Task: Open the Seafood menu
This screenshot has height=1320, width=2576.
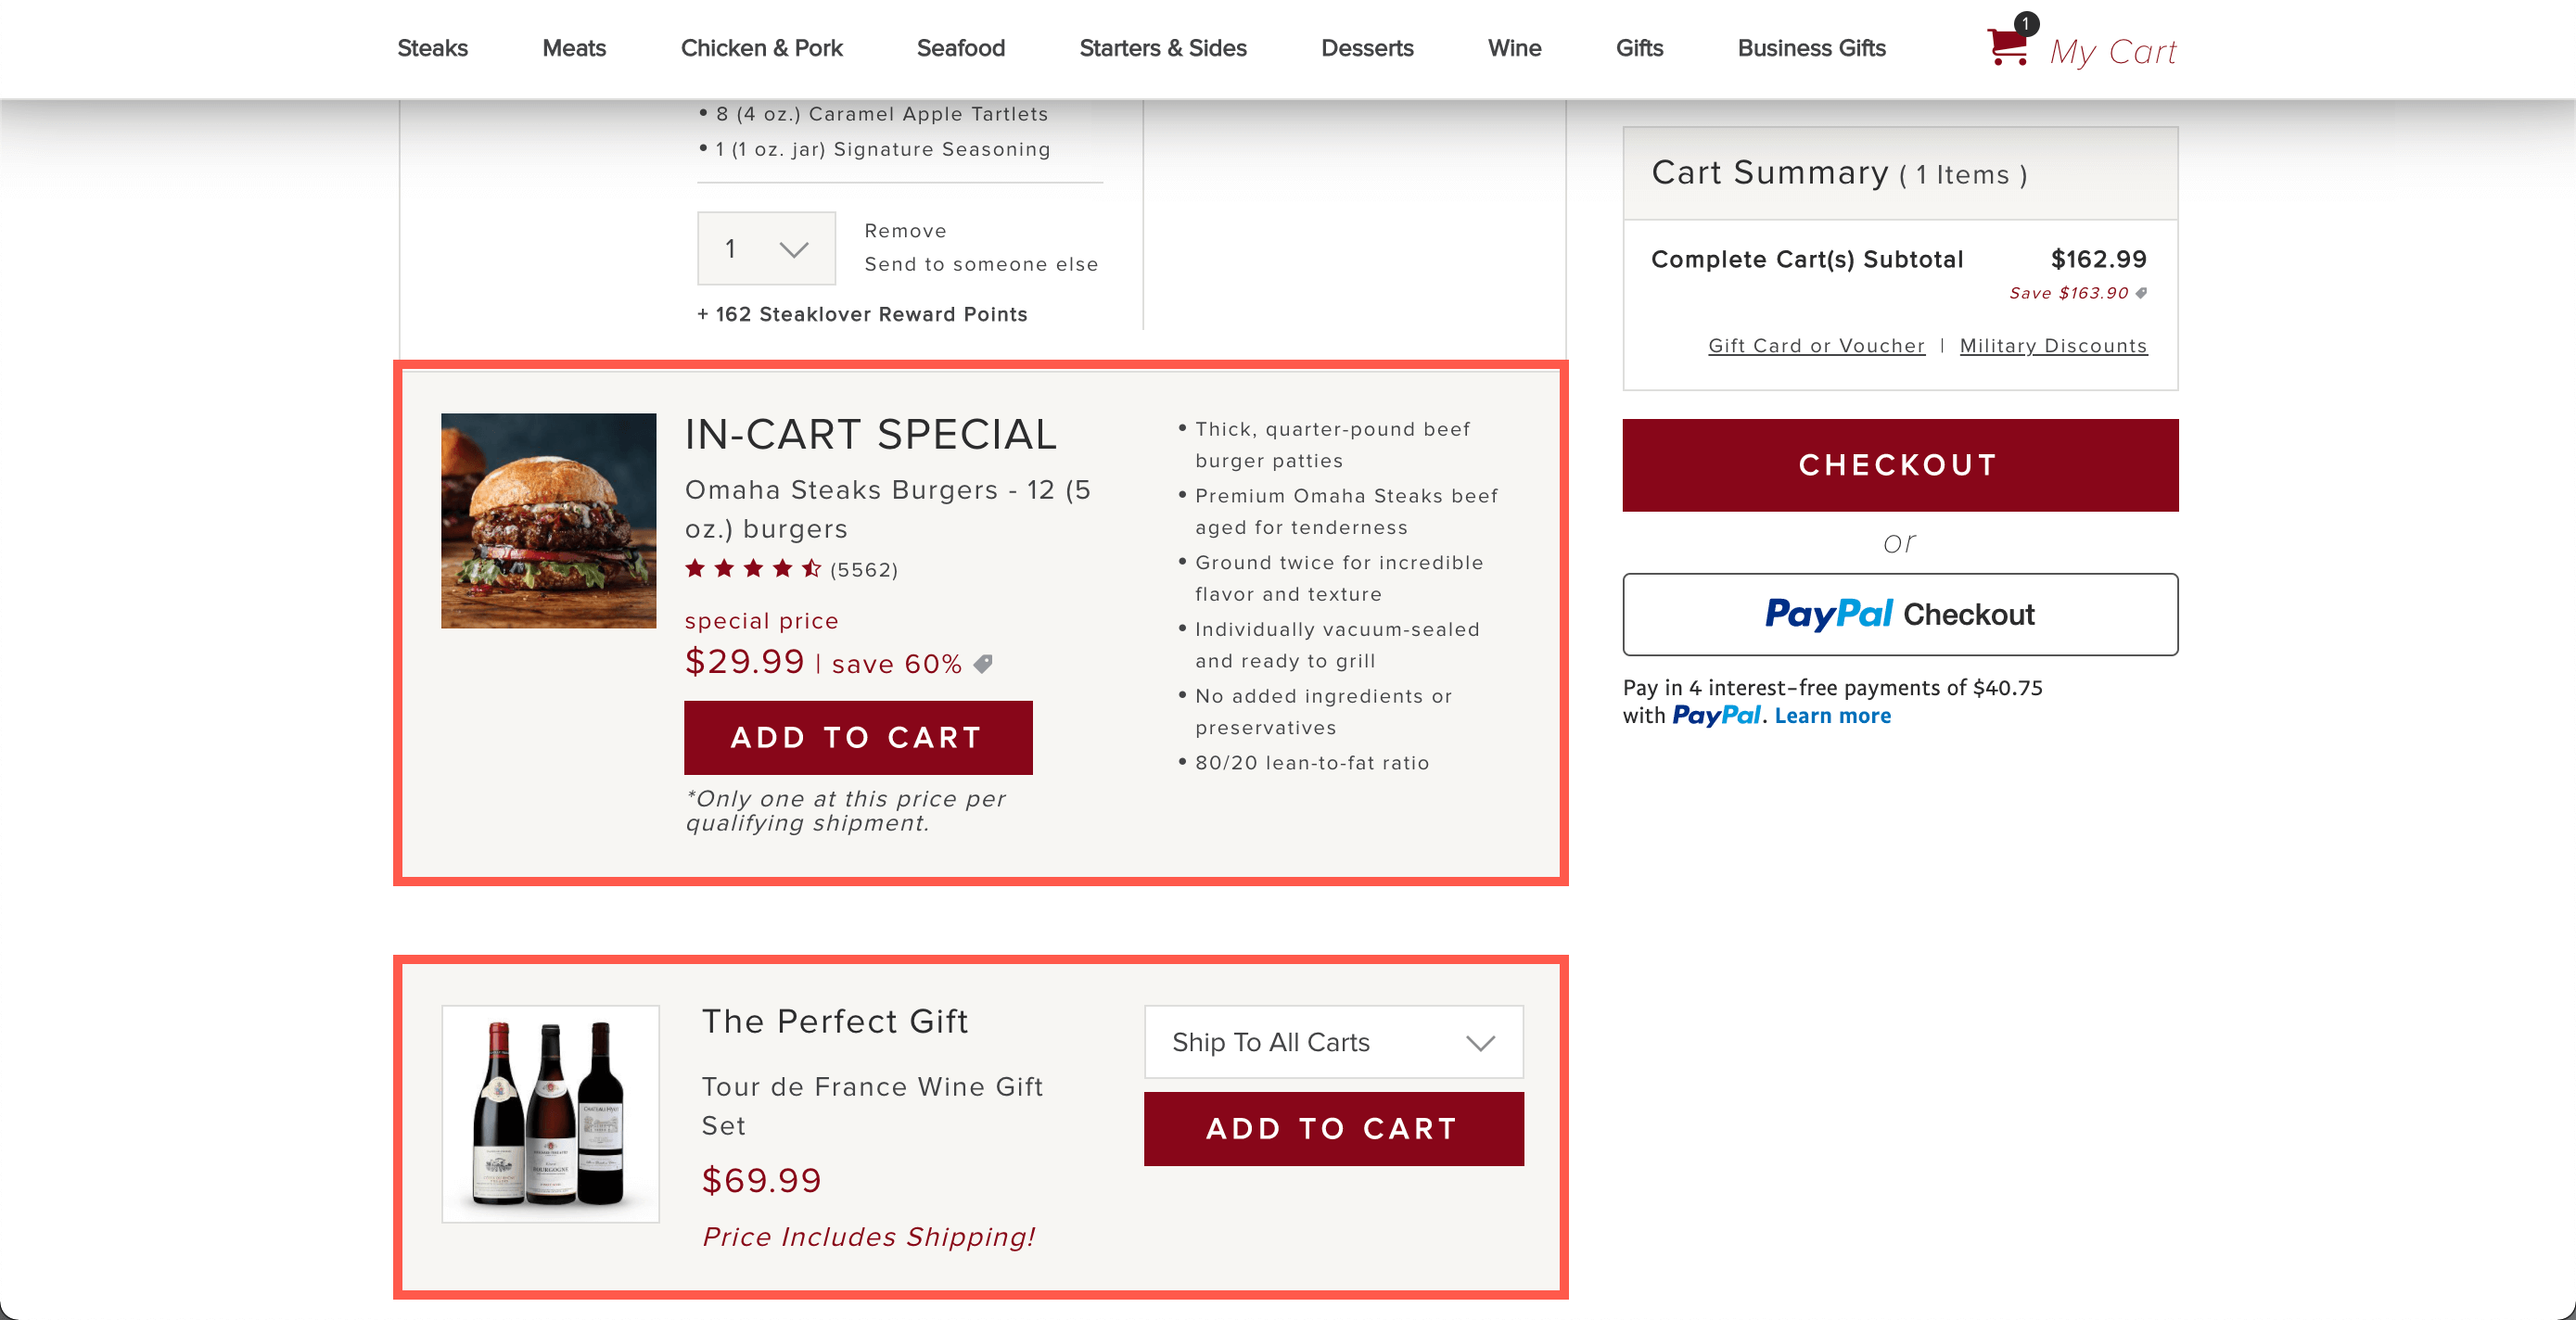Action: pos(960,48)
